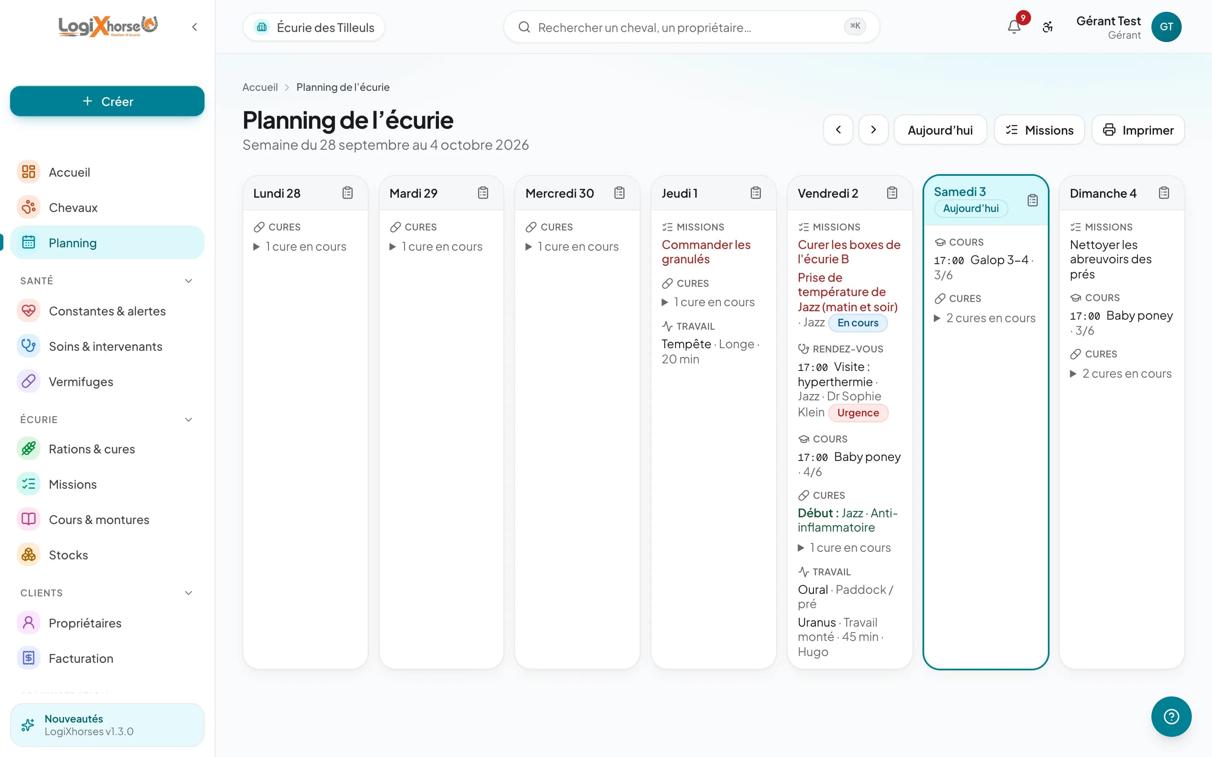This screenshot has height=757, width=1212.
Task: Click the GT user avatar
Action: tap(1167, 26)
